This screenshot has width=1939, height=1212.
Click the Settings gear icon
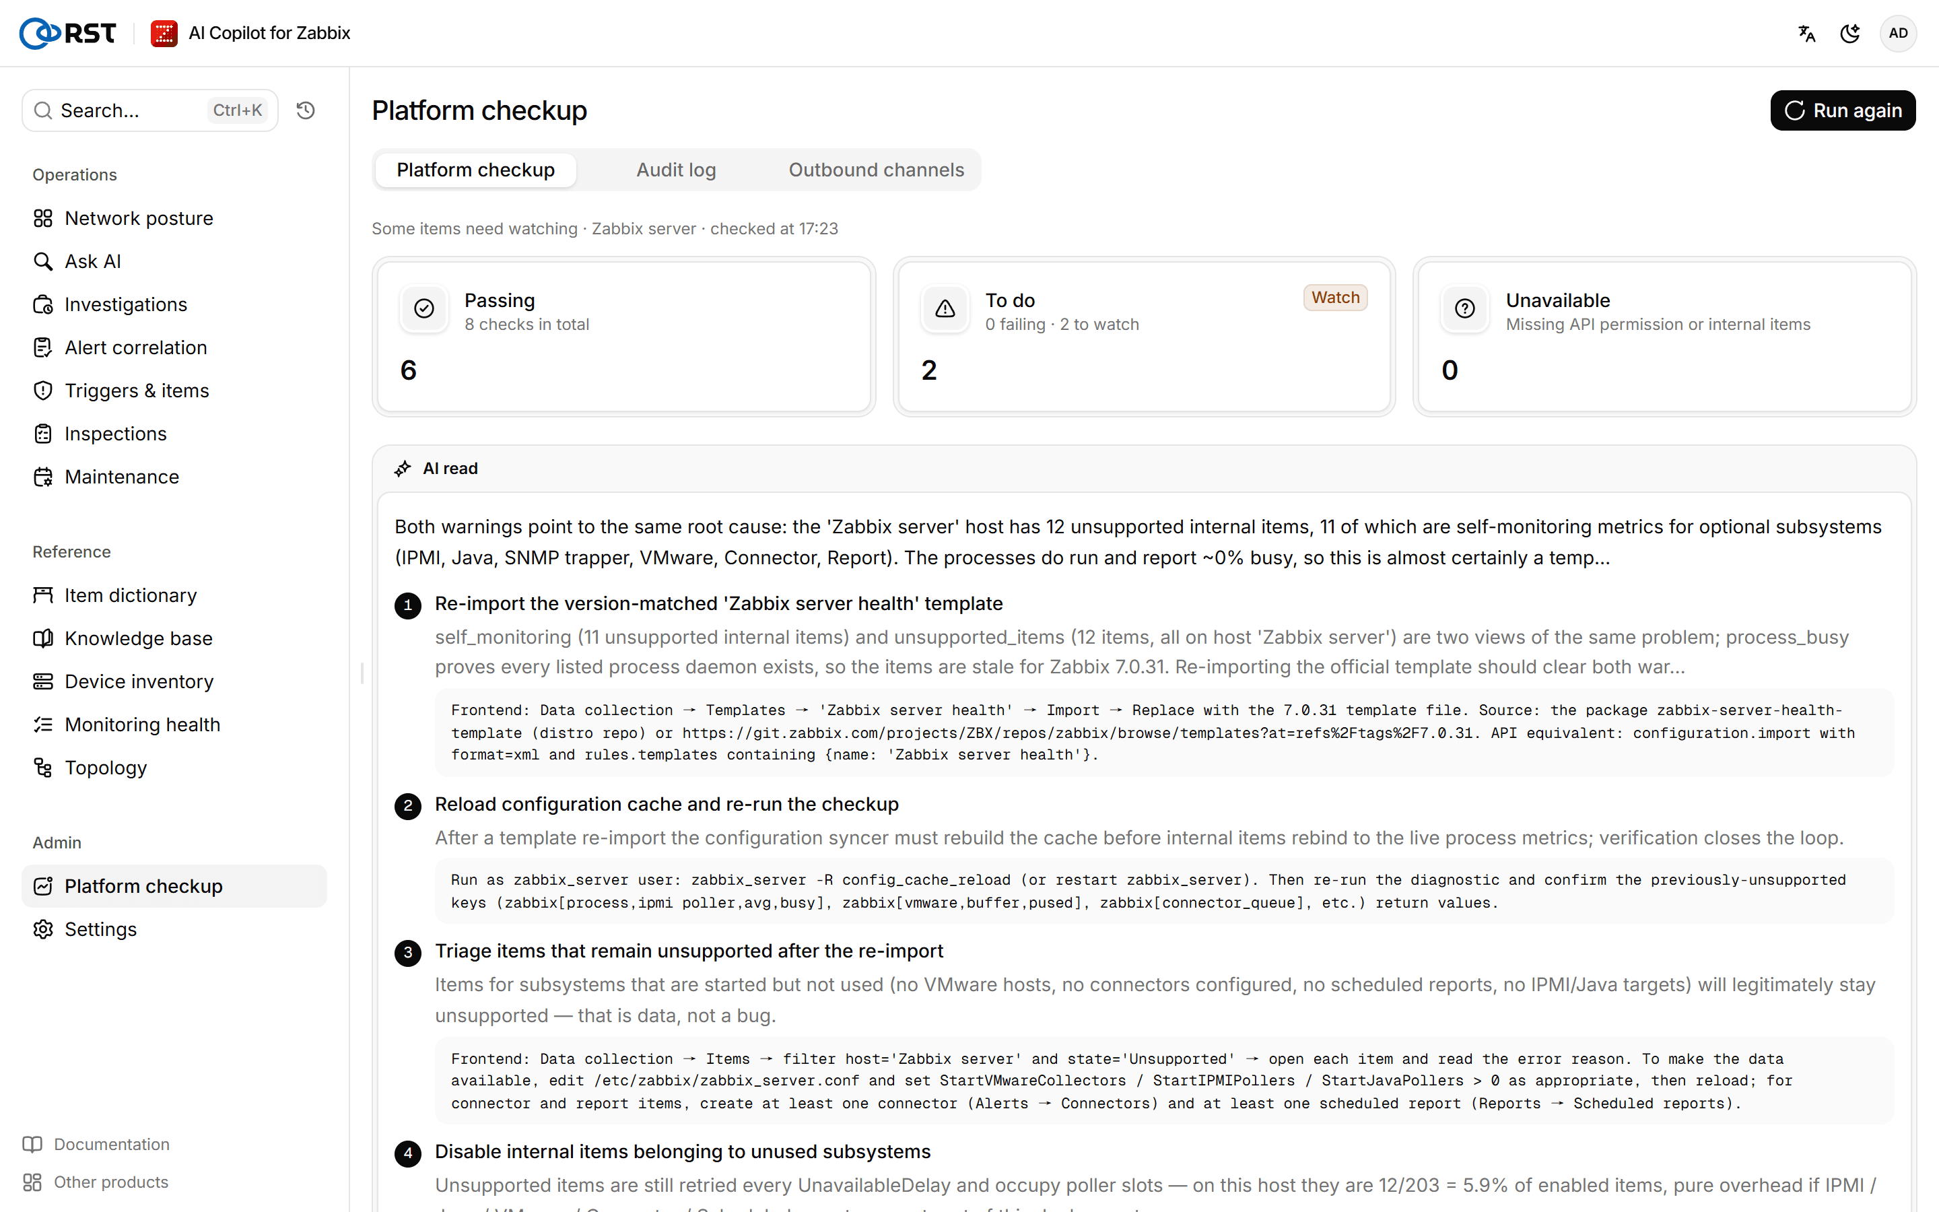(x=43, y=929)
